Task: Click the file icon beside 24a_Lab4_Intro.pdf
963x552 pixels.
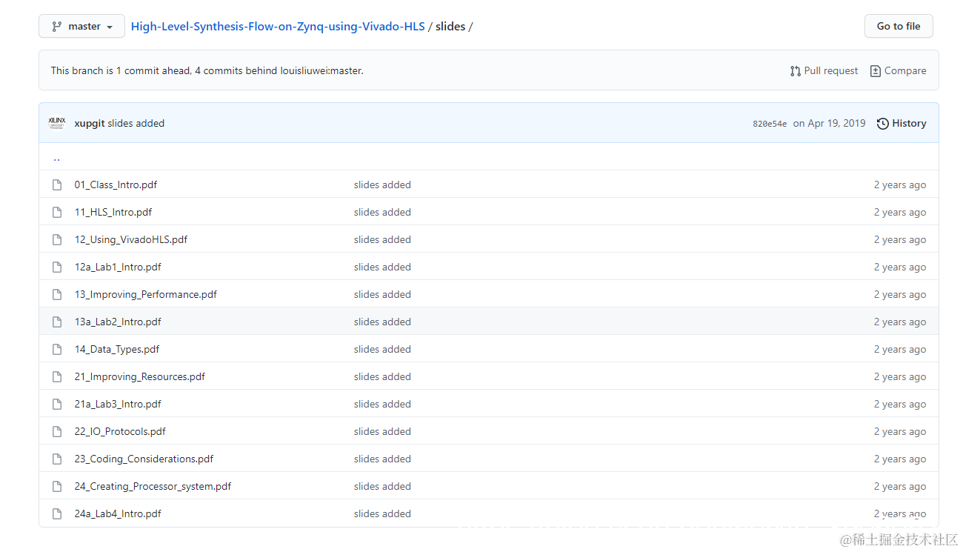Action: pyautogui.click(x=57, y=513)
